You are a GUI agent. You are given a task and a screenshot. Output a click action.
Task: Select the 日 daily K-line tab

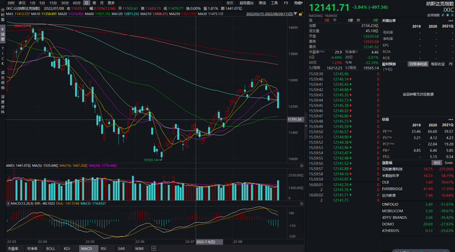[x=86, y=3]
